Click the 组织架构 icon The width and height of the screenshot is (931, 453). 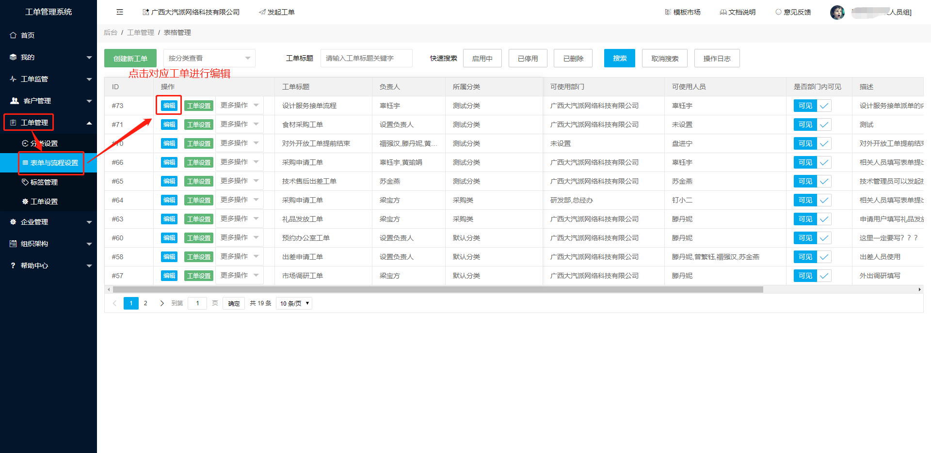point(13,244)
